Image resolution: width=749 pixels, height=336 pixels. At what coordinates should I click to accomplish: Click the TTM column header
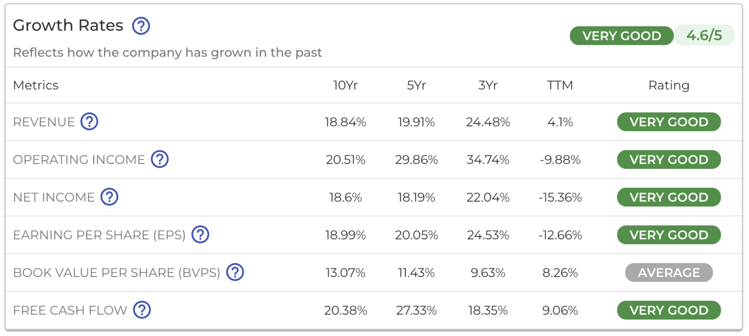[x=560, y=86]
